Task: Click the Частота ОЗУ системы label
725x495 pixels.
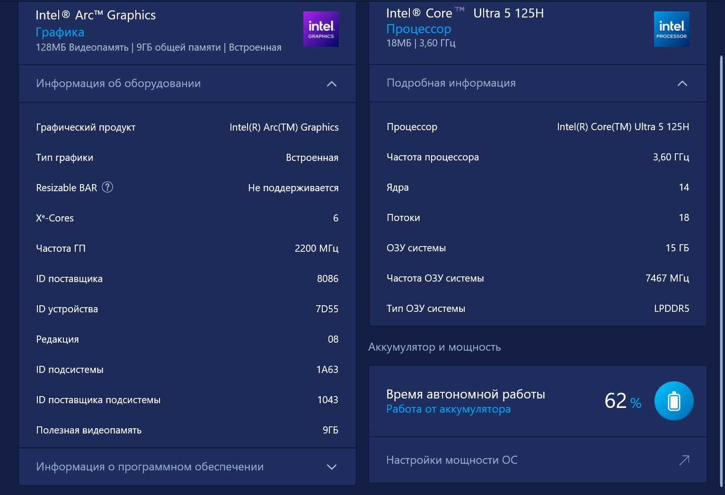Action: click(x=435, y=278)
